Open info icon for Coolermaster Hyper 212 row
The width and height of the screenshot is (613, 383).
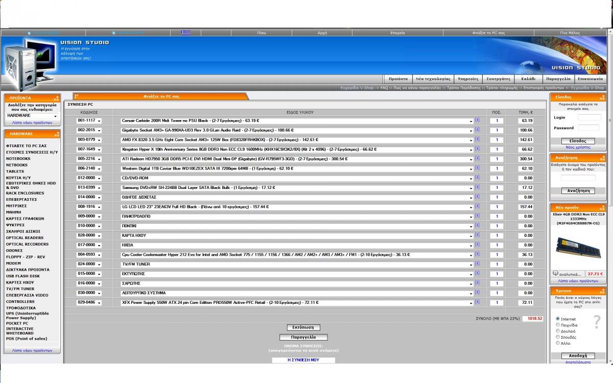point(477,254)
